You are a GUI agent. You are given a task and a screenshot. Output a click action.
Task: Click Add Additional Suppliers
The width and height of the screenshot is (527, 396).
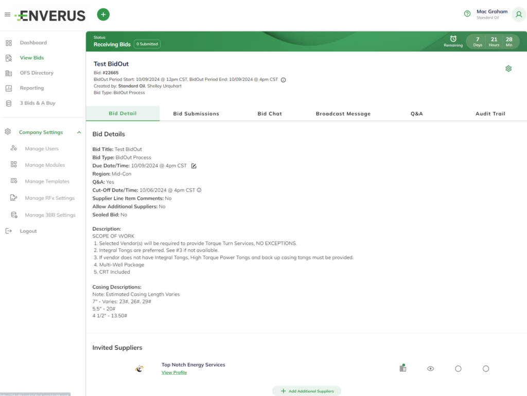[306, 391]
